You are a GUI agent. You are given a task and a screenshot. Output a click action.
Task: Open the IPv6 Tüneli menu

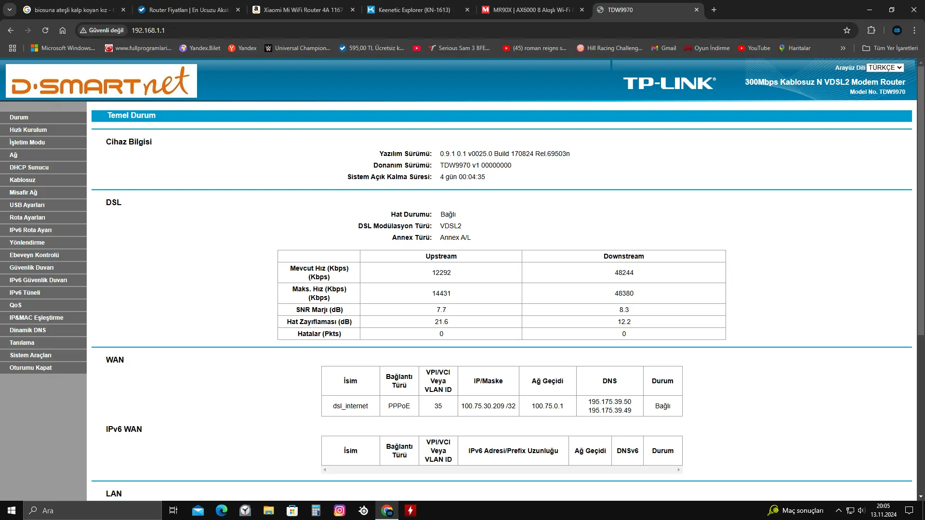point(43,293)
